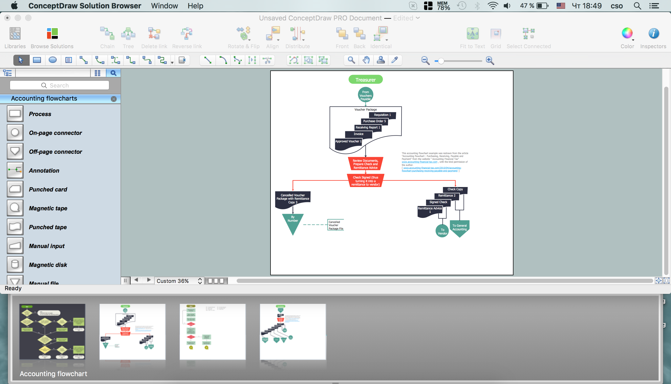The height and width of the screenshot is (384, 671).
Task: Click the Treasurer title shape on canvas
Action: click(x=365, y=80)
